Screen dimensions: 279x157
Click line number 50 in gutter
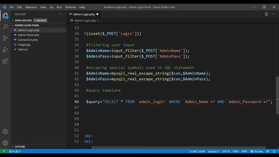77,124
